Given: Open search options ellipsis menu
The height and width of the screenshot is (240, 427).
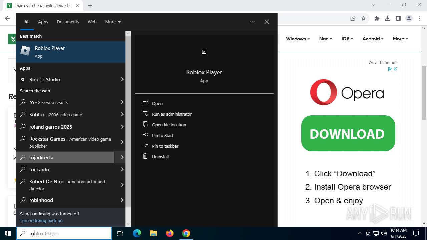Looking at the screenshot, I should coord(253,22).
